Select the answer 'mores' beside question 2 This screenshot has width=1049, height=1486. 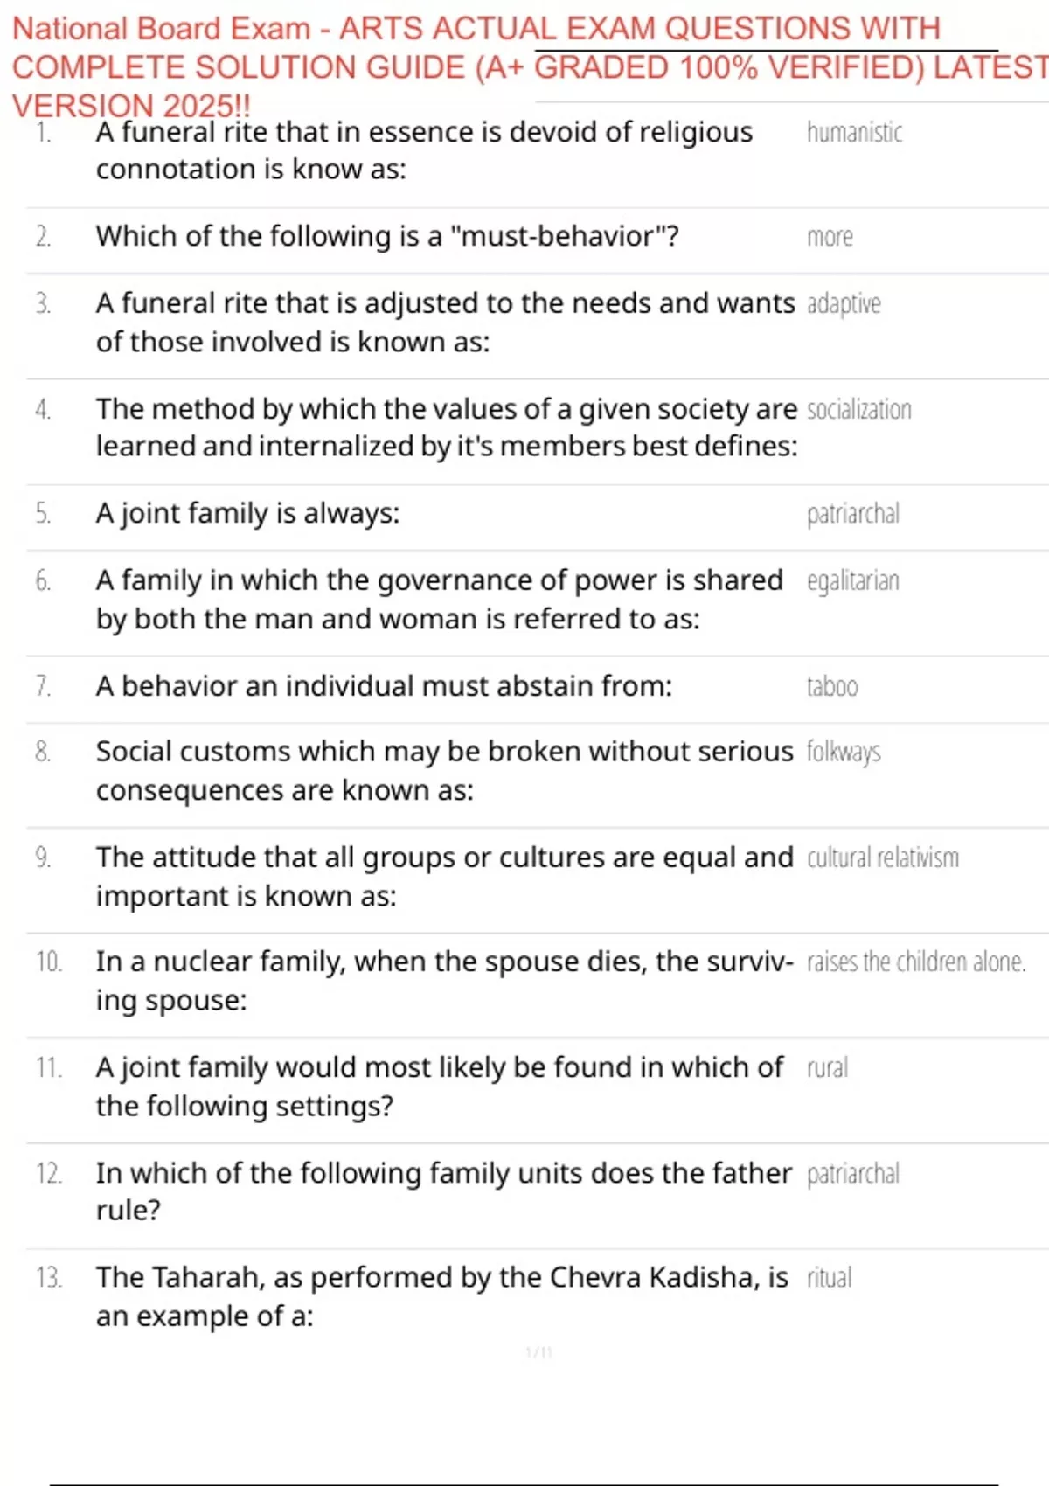click(x=830, y=237)
